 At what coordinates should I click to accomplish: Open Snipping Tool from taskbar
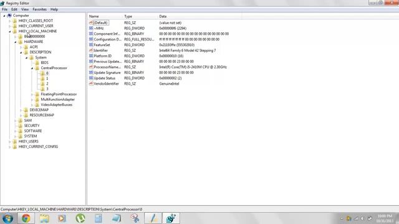tap(135, 218)
